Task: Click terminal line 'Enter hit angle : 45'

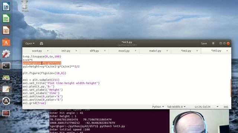Action: (x=66, y=113)
